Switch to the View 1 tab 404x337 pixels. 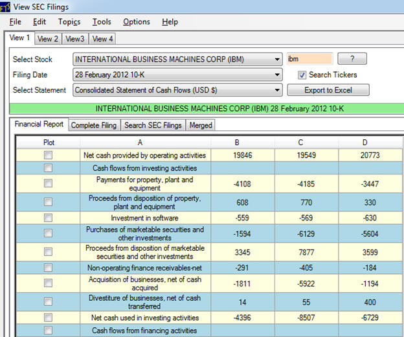click(x=19, y=38)
